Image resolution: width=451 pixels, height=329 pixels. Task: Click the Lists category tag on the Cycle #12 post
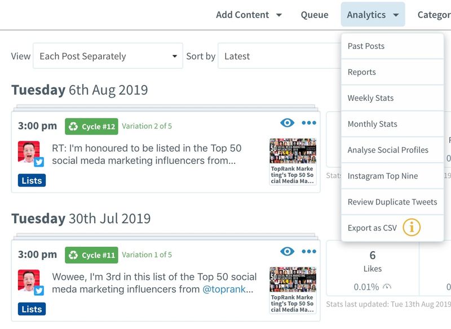tap(32, 180)
